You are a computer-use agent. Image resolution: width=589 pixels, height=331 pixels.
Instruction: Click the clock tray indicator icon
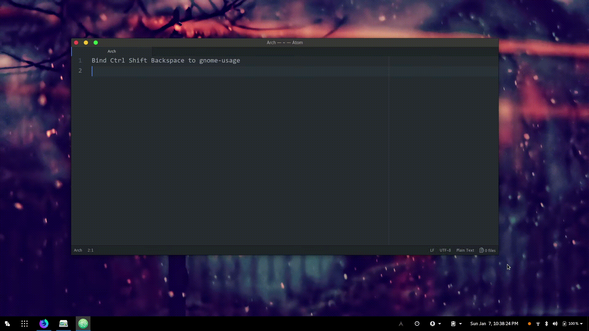point(417,324)
